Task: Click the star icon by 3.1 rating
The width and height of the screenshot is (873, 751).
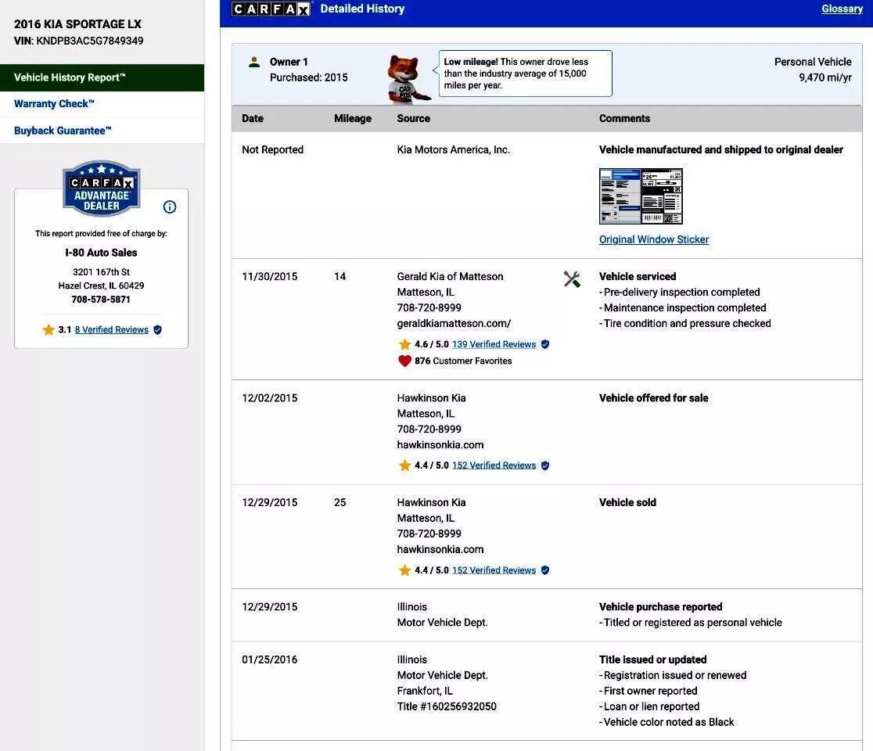Action: (x=48, y=329)
